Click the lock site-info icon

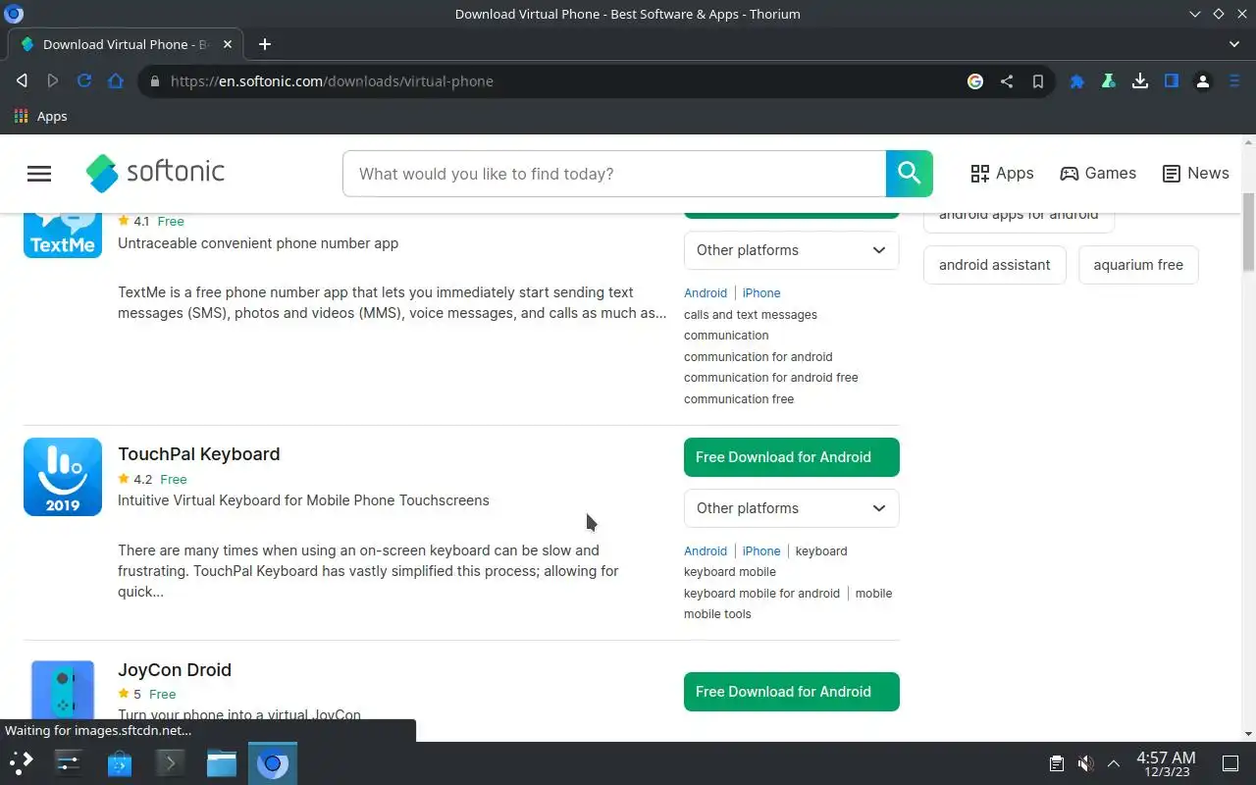tap(154, 81)
